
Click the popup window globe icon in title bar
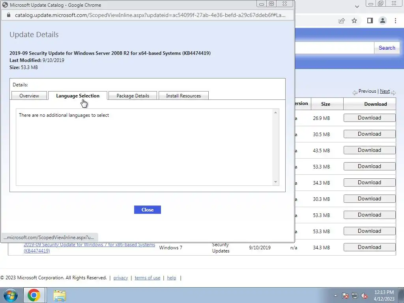point(5,5)
